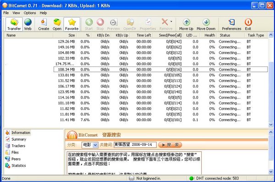Sort by the Name column header
The width and height of the screenshot is (275, 182).
28,35
